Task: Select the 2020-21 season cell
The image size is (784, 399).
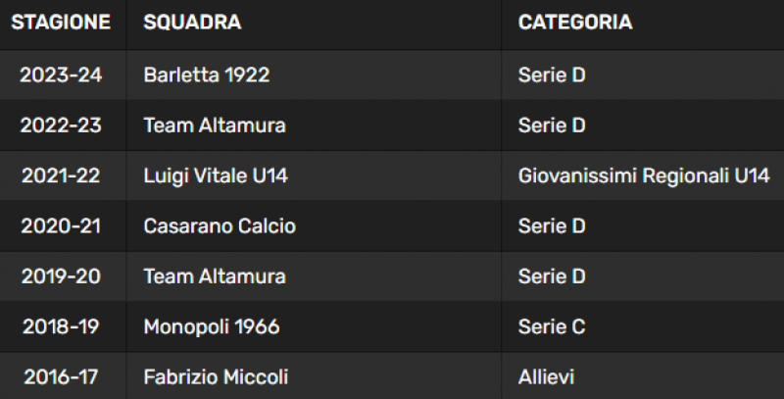Action: [x=61, y=226]
